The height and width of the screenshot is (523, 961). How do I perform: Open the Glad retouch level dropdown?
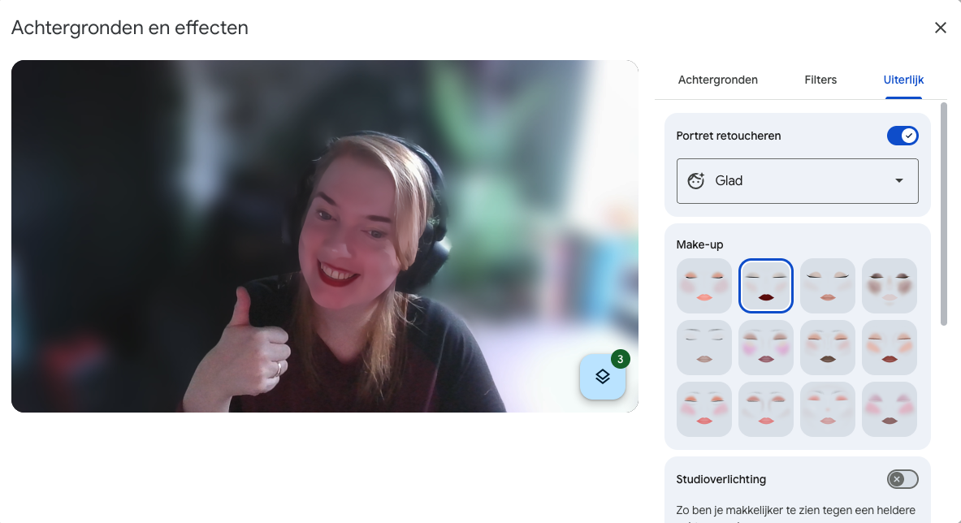point(797,181)
